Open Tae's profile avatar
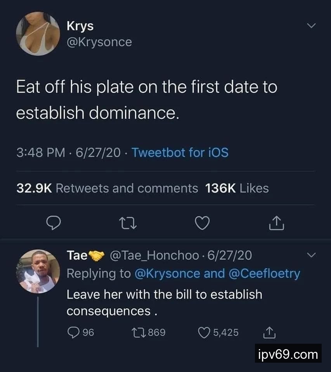This screenshot has width=331, height=372. pos(39,271)
